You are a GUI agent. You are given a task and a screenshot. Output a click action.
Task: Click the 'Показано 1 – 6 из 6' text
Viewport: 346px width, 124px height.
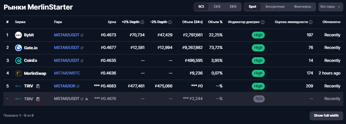tap(18, 115)
